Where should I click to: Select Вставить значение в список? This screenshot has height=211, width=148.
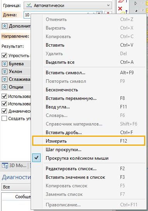pos(89,177)
